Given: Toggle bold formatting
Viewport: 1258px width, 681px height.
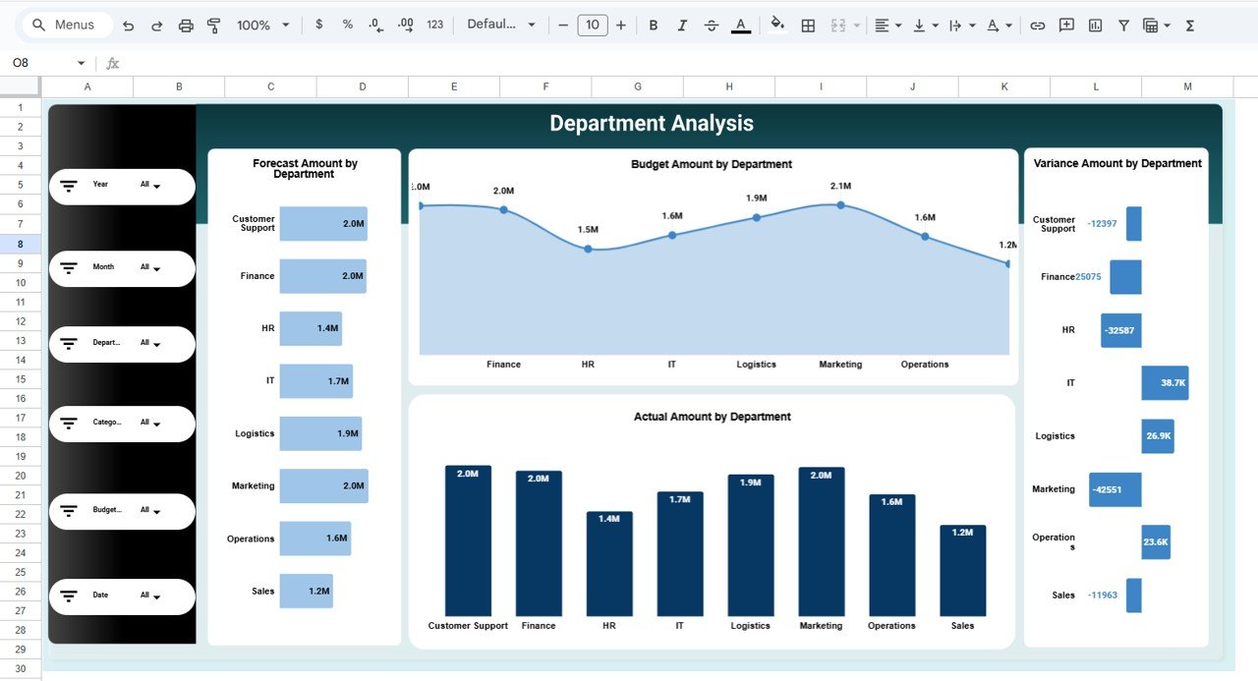Looking at the screenshot, I should click(x=654, y=26).
